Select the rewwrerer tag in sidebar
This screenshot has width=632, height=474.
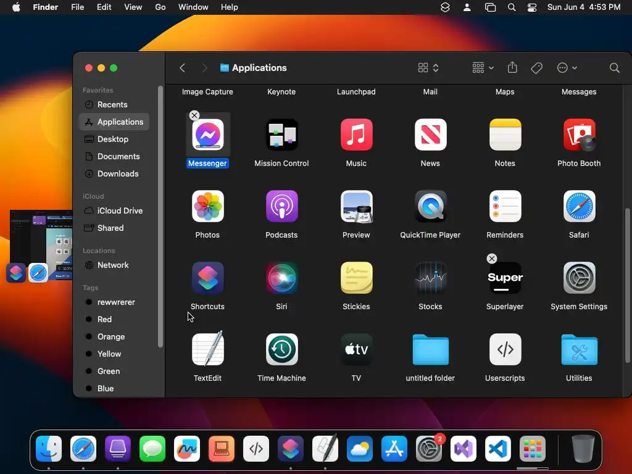coord(114,302)
